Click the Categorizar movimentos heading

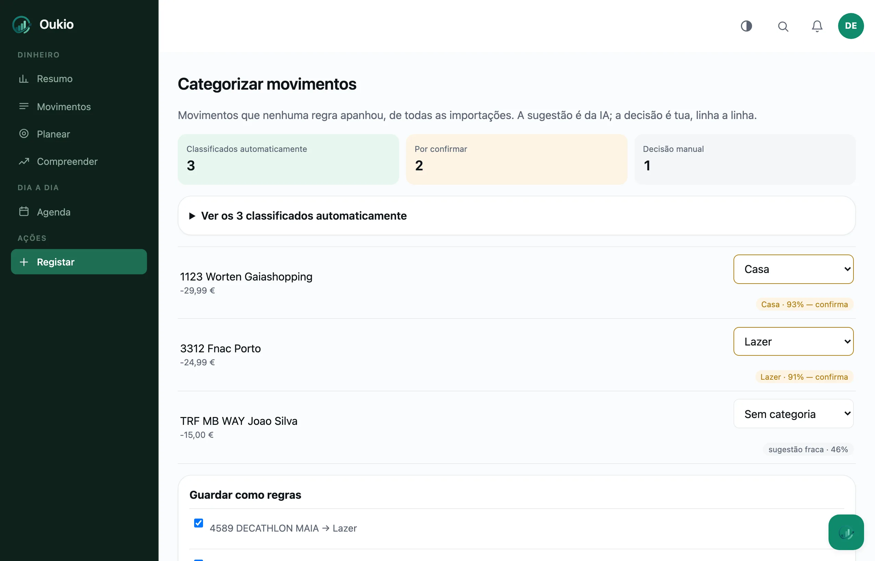pyautogui.click(x=267, y=84)
